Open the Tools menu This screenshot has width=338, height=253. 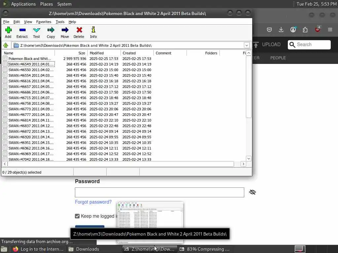pyautogui.click(x=60, y=22)
